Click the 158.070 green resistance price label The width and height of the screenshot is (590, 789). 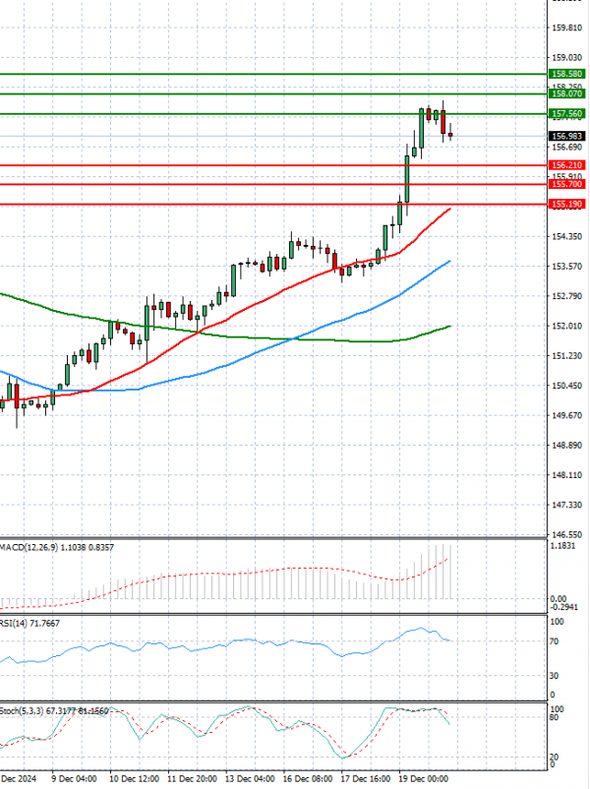(x=566, y=93)
